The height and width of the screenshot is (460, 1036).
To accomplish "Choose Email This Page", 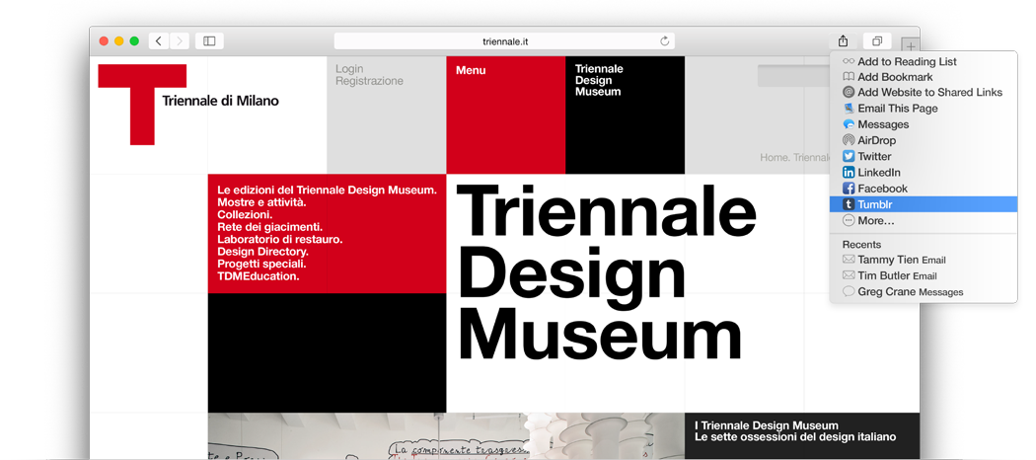I will tap(923, 109).
